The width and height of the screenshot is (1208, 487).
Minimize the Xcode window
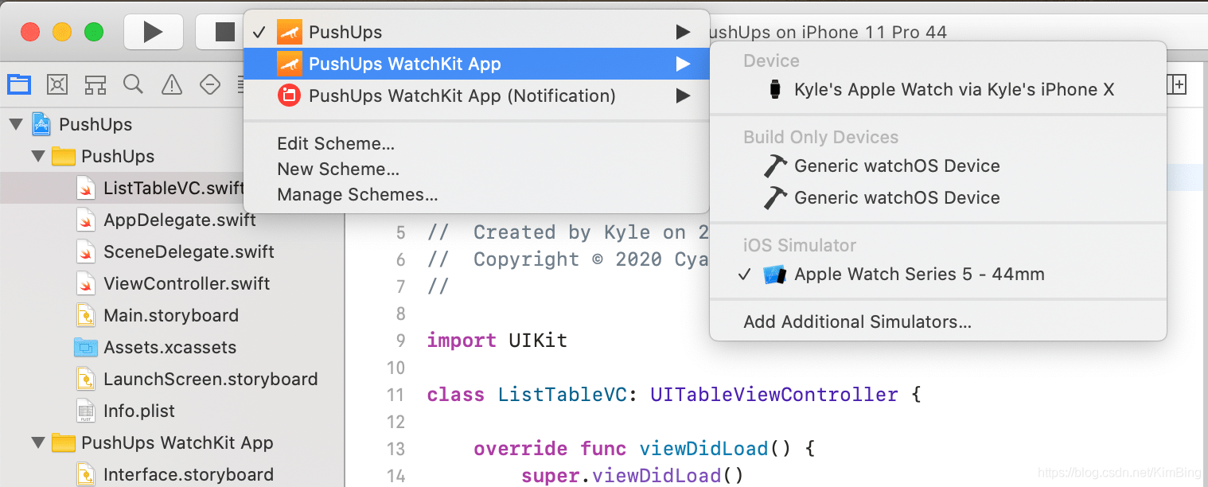tap(62, 32)
